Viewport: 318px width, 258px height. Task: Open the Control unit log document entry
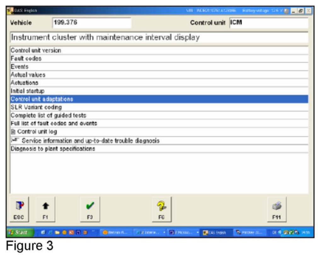click(34, 132)
